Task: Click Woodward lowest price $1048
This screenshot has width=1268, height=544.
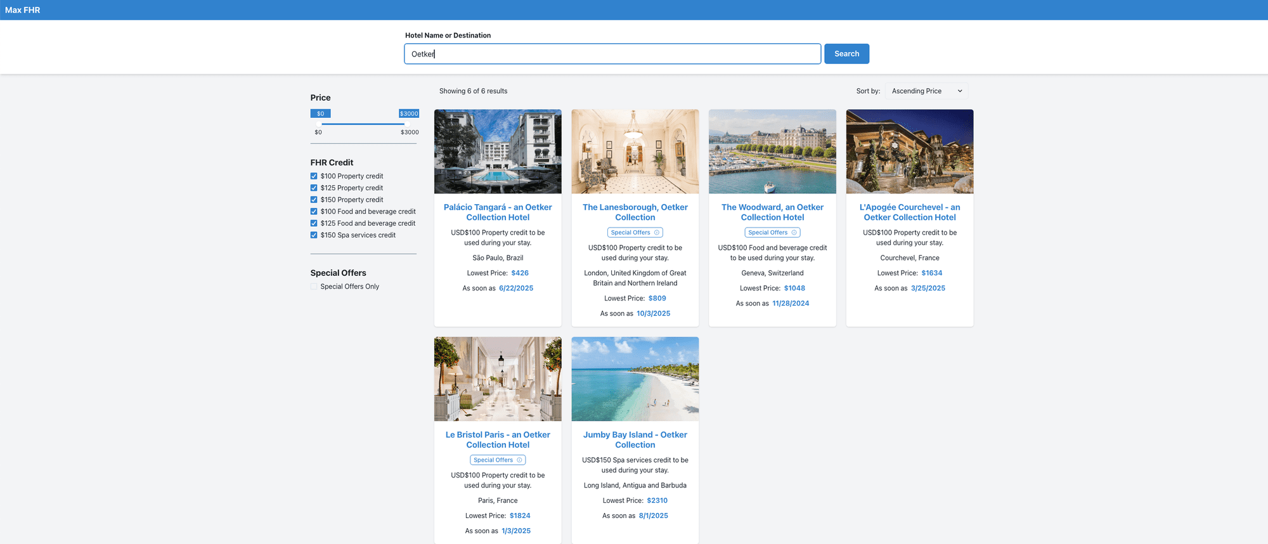Action: tap(794, 288)
